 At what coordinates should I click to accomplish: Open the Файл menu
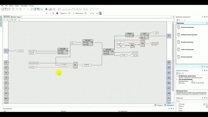pyautogui.click(x=2, y=6)
